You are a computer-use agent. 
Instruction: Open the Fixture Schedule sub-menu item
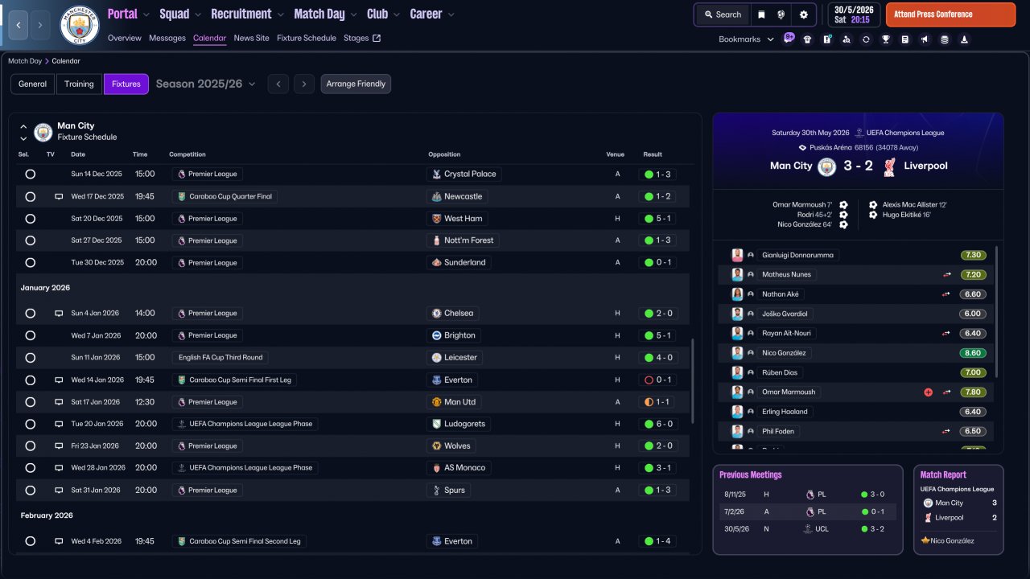tap(307, 38)
